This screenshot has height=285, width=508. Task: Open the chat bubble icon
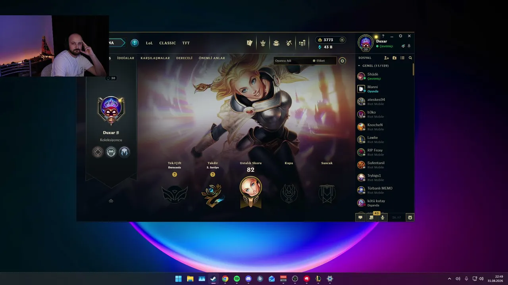(360, 217)
